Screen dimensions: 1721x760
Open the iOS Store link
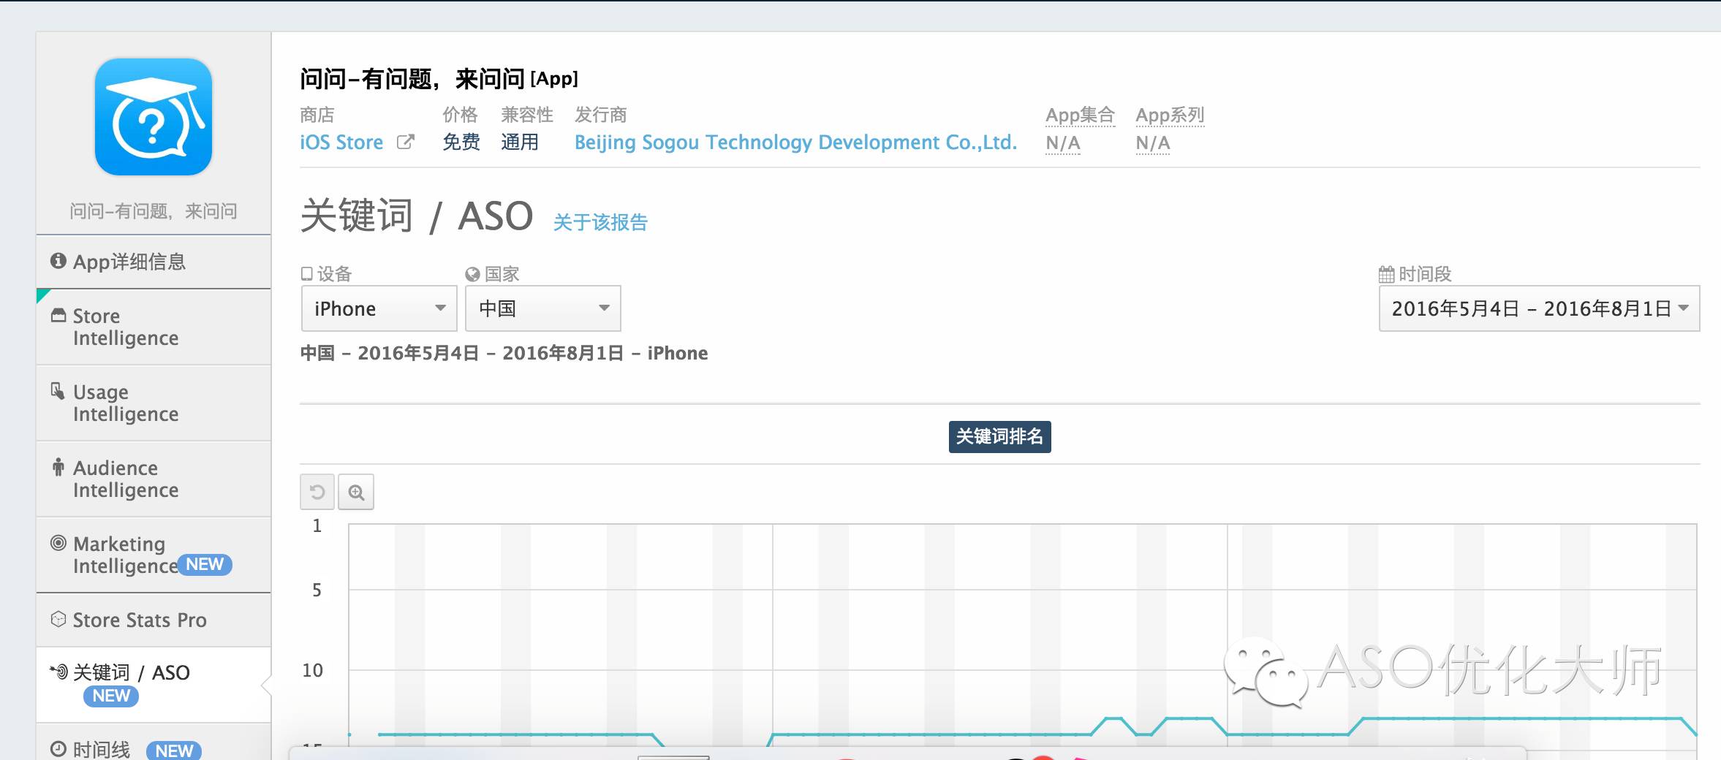341,142
